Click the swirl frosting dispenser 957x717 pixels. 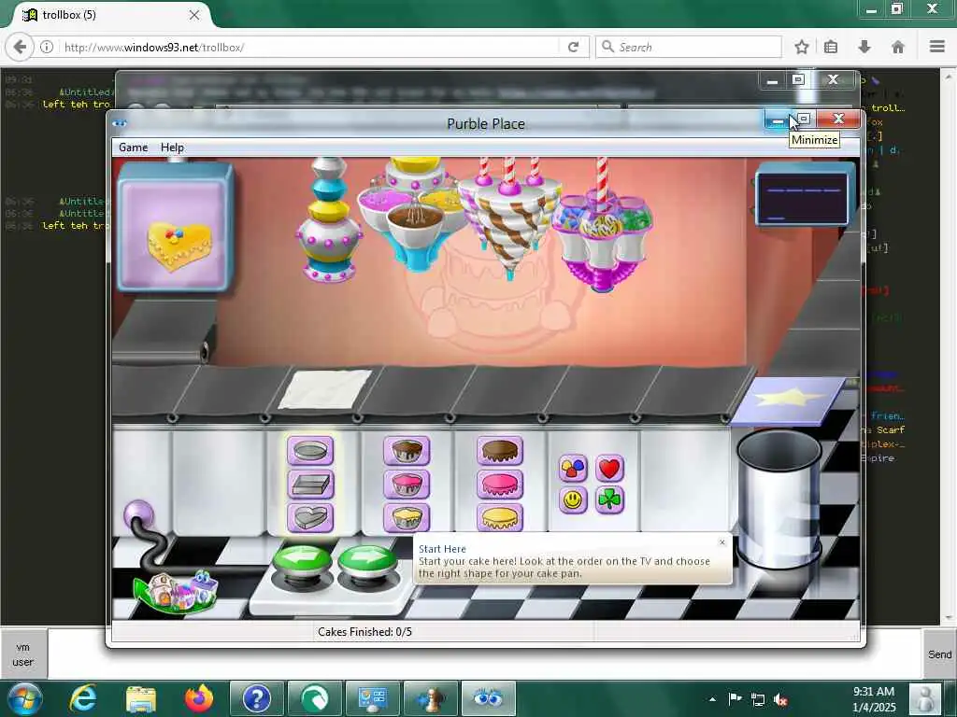tap(508, 217)
